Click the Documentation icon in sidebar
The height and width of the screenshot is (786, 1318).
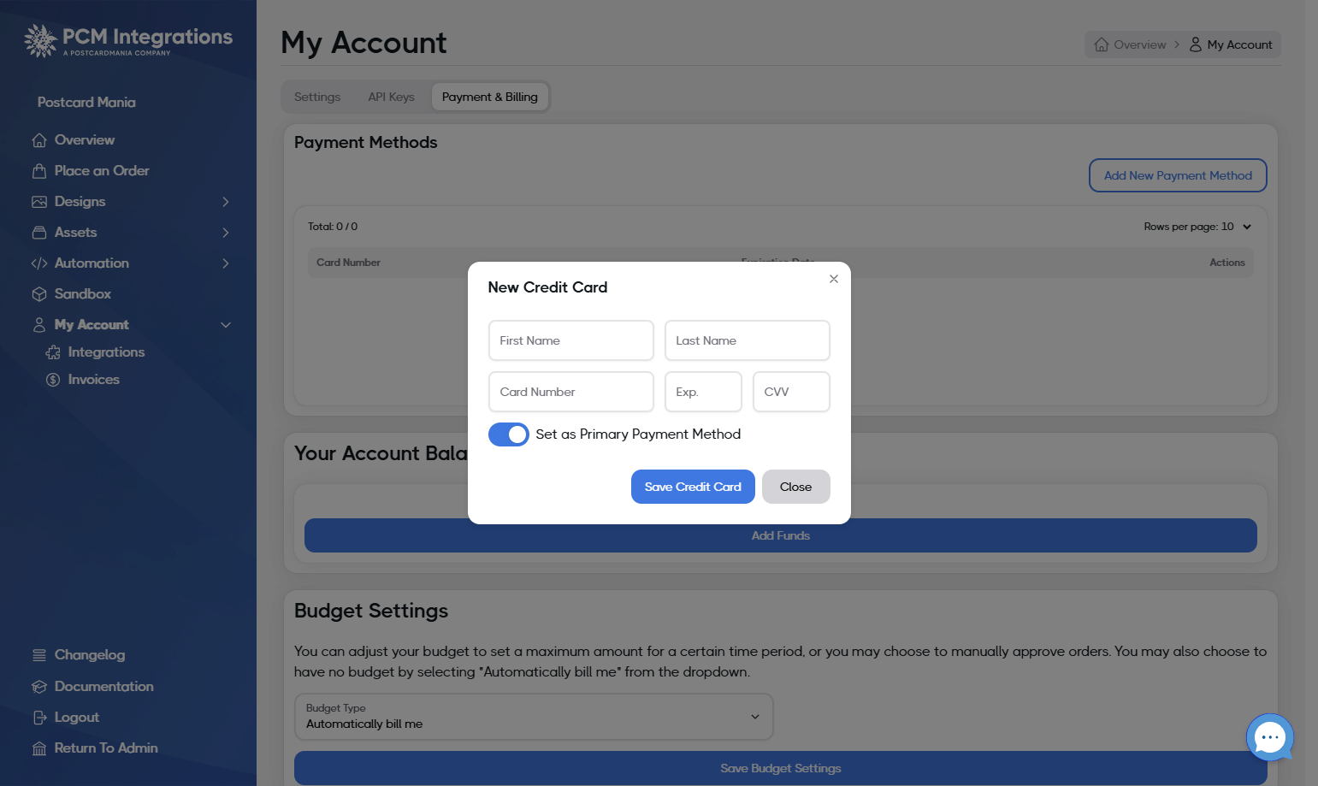tap(39, 687)
